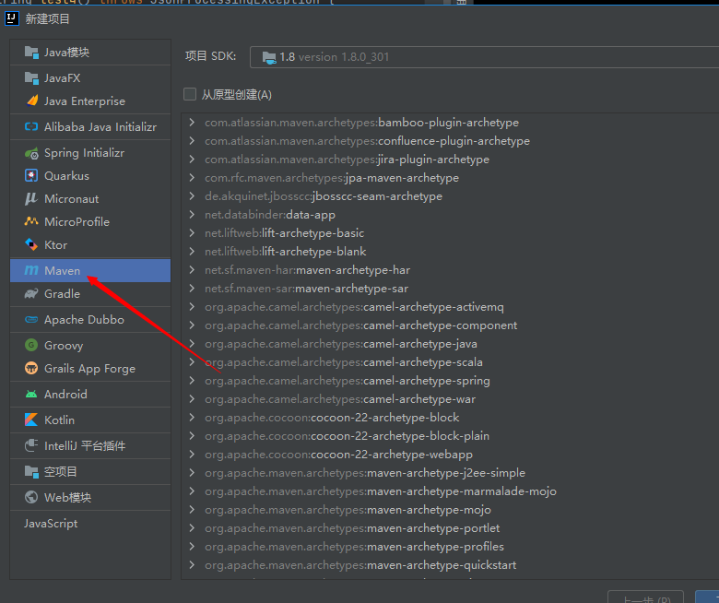This screenshot has height=603, width=719.
Task: Select camel-archetype-war row
Action: [450, 399]
